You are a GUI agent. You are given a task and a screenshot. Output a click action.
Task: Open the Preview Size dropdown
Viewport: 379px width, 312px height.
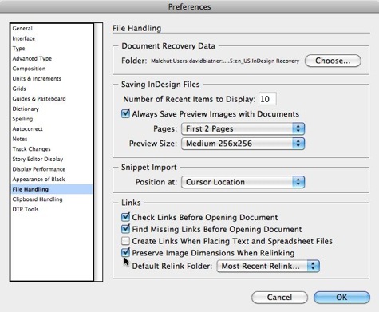coord(243,144)
